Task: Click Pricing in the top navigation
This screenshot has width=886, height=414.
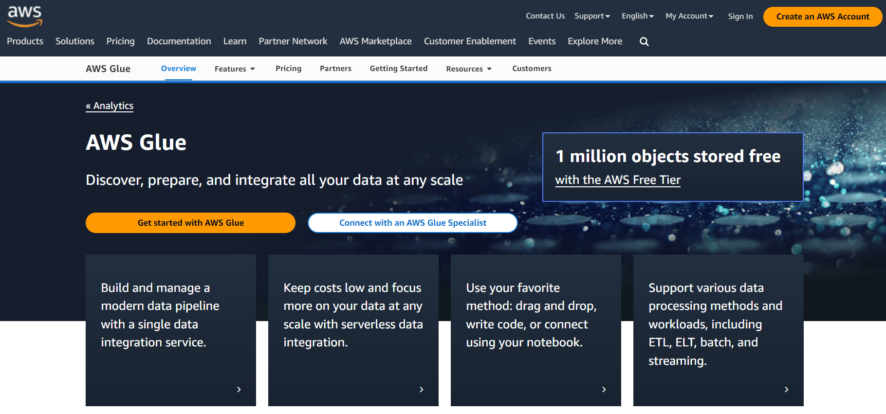Action: pyautogui.click(x=120, y=41)
